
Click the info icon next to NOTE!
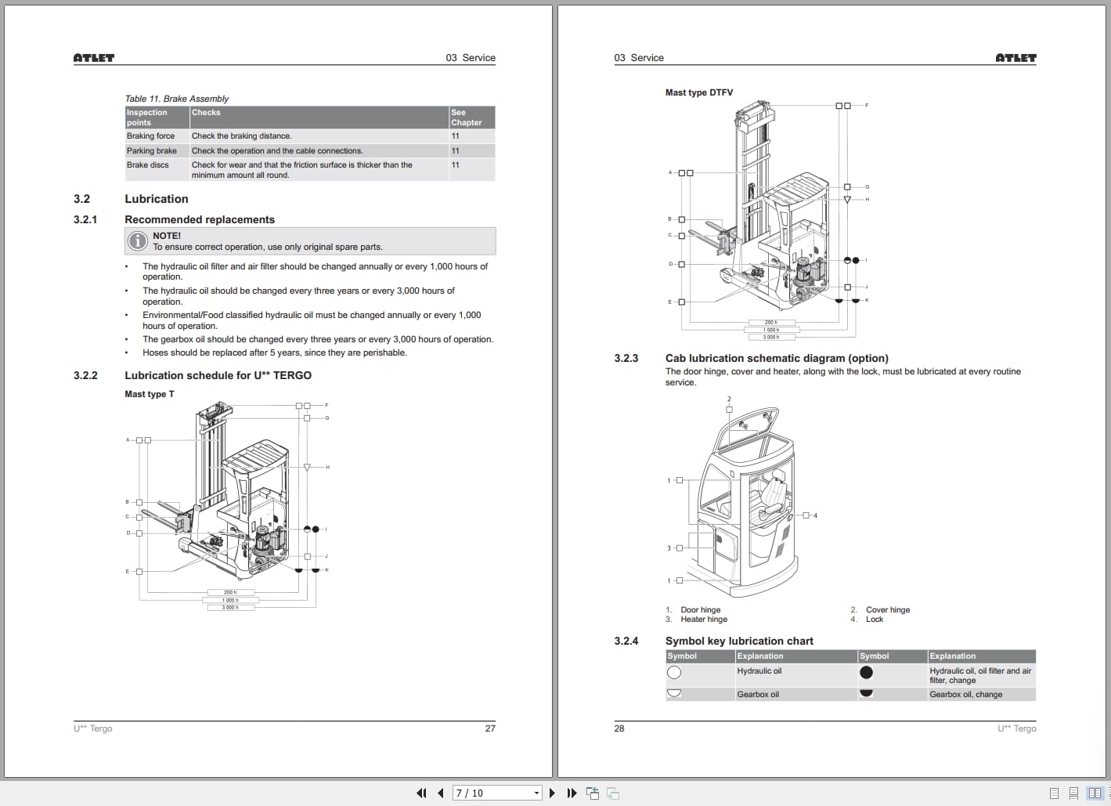pyautogui.click(x=138, y=241)
